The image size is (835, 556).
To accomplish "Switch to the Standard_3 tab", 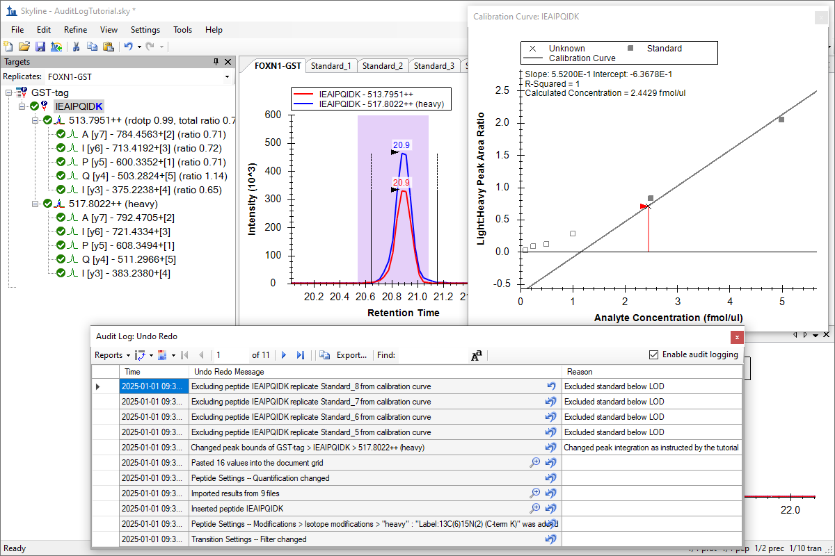I will (434, 66).
